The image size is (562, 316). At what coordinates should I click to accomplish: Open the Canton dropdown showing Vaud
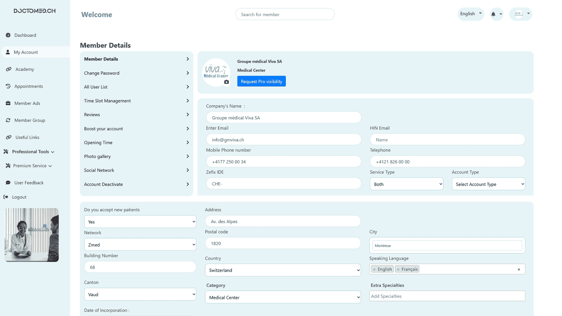(140, 294)
